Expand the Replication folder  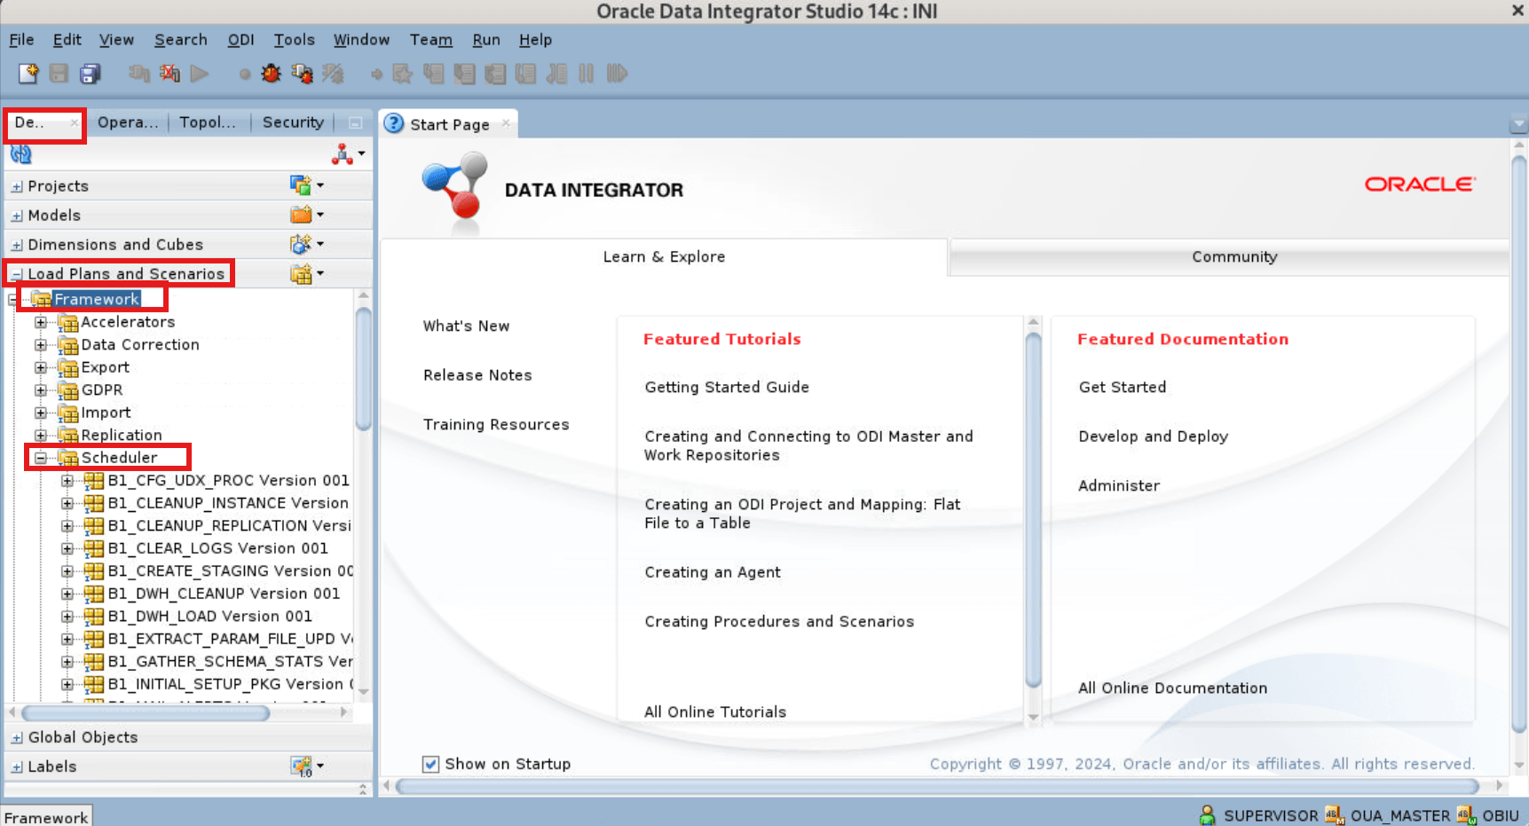point(41,435)
